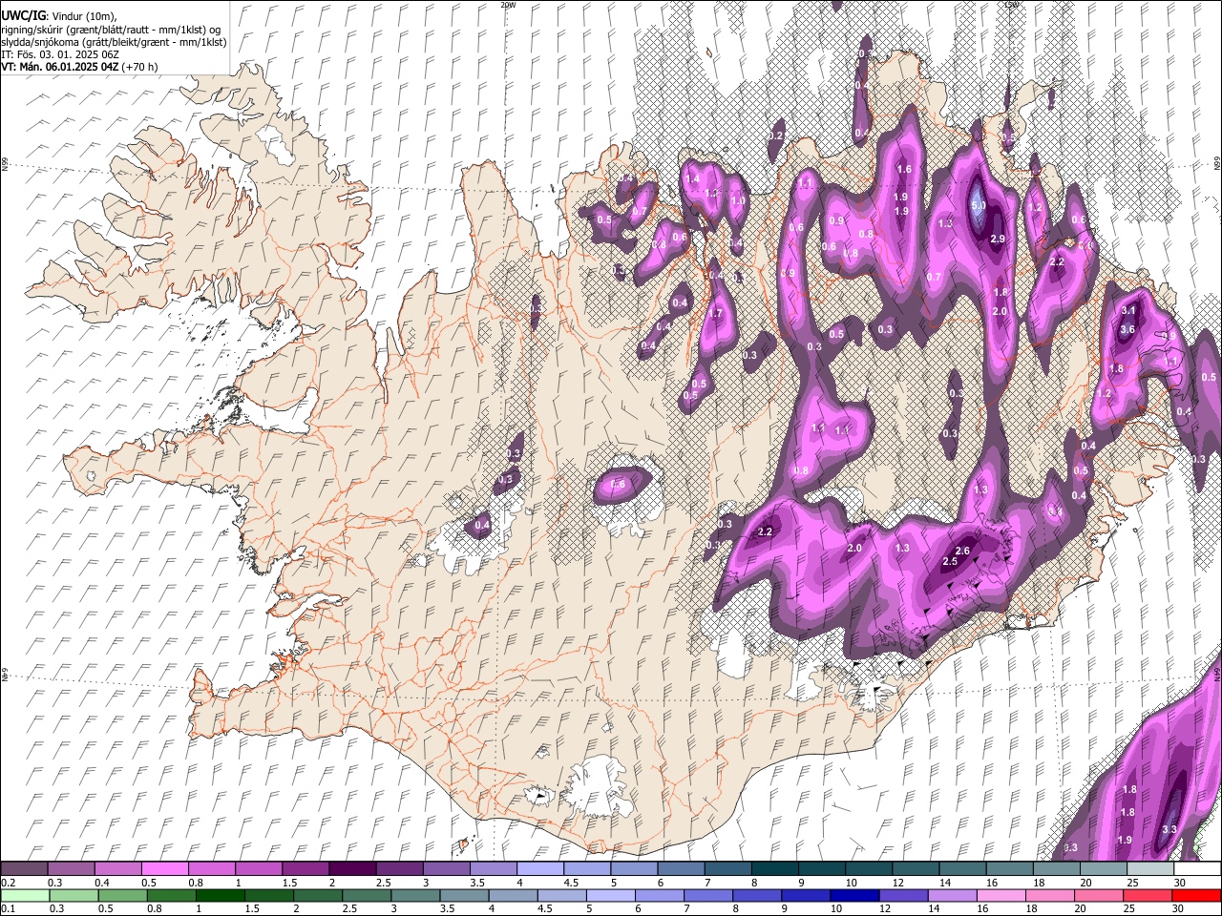The image size is (1222, 916).
Task: Choose light pink swatch at 16 in bottom legend row
Action: click(1001, 895)
